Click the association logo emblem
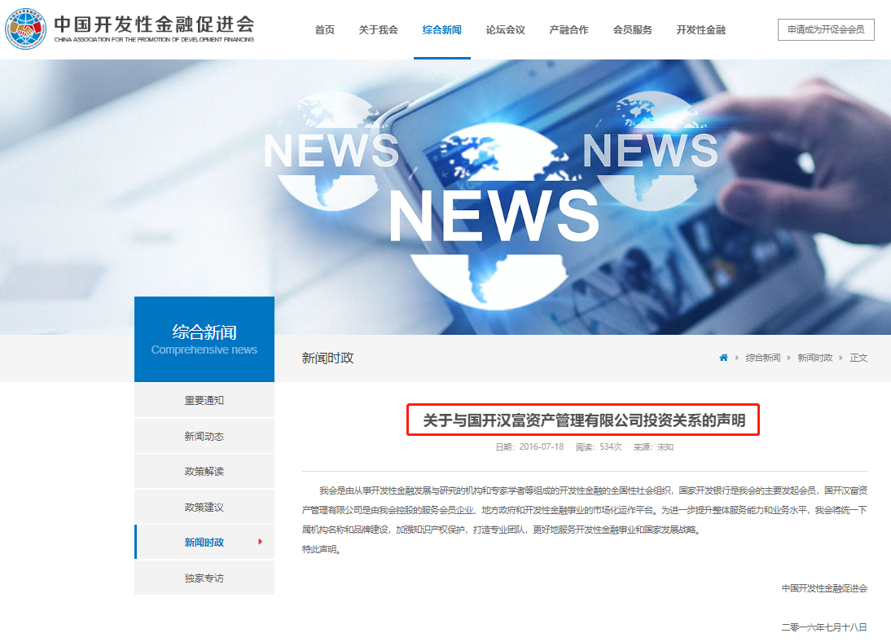The image size is (891, 642). coord(26,27)
